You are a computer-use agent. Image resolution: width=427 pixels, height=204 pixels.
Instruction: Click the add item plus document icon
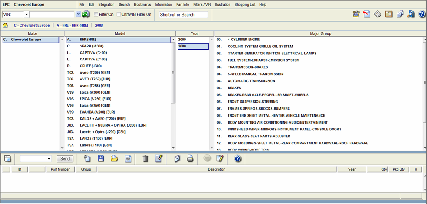click(128, 159)
